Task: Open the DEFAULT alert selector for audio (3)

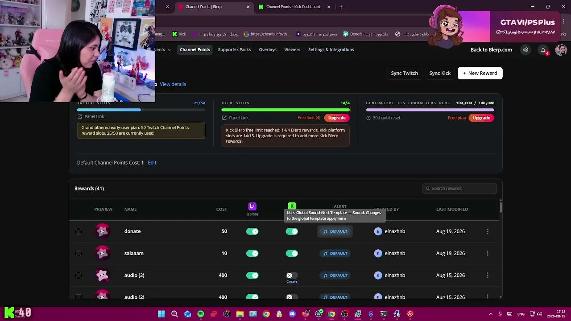Action: (x=335, y=275)
